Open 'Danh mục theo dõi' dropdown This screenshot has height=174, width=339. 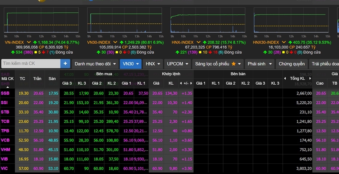(95, 64)
